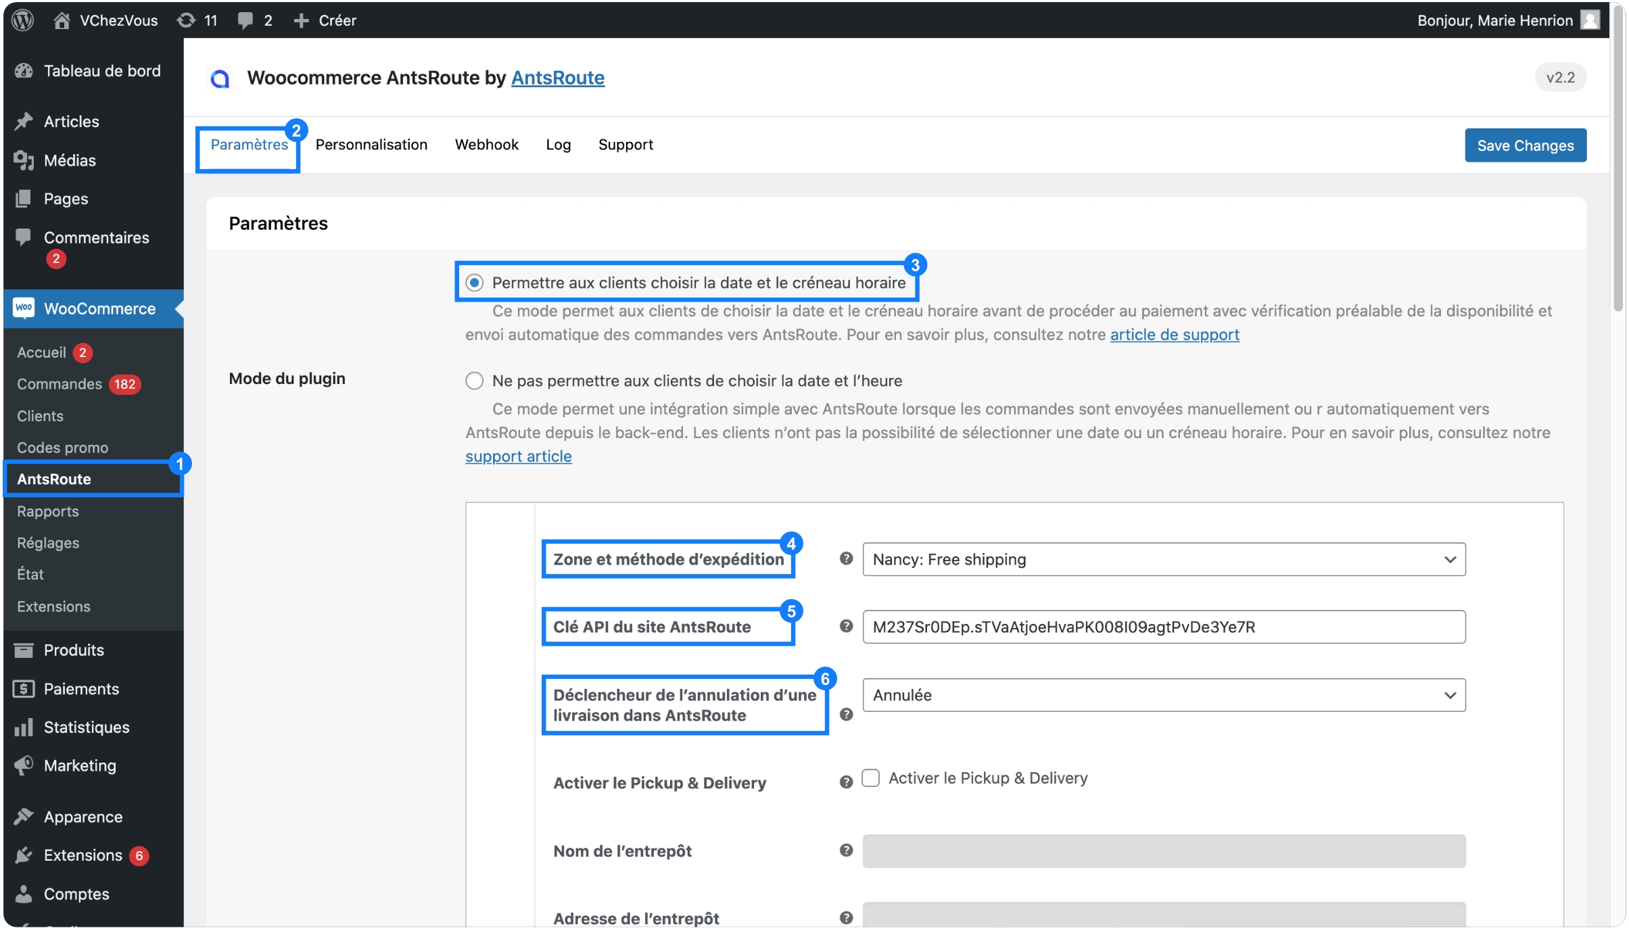Click the Nom de l'entrepôt input field
Screen dimensions: 1629x929
[x=1164, y=851]
